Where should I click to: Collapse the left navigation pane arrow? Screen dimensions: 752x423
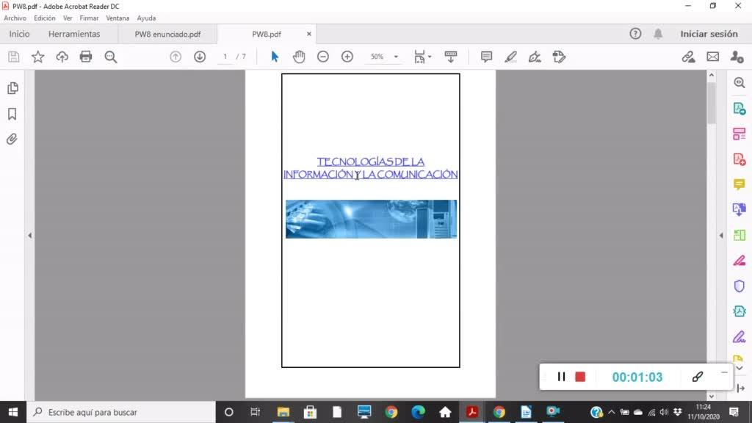coord(29,236)
